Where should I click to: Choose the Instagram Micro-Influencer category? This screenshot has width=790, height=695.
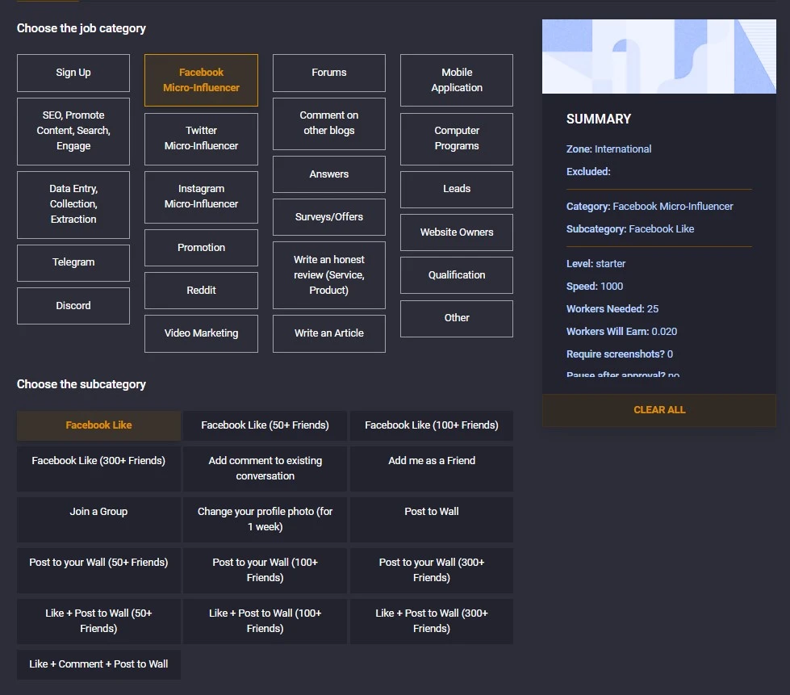point(201,197)
